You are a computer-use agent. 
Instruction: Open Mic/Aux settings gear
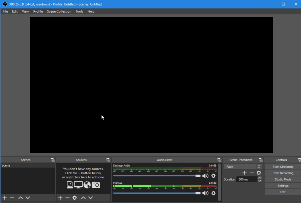[x=213, y=193]
